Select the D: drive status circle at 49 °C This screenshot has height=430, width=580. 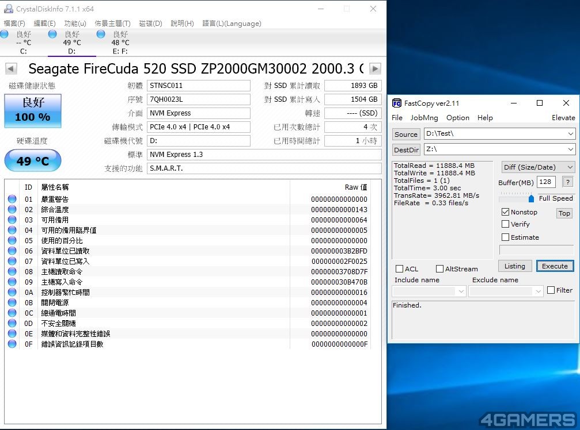52,34
